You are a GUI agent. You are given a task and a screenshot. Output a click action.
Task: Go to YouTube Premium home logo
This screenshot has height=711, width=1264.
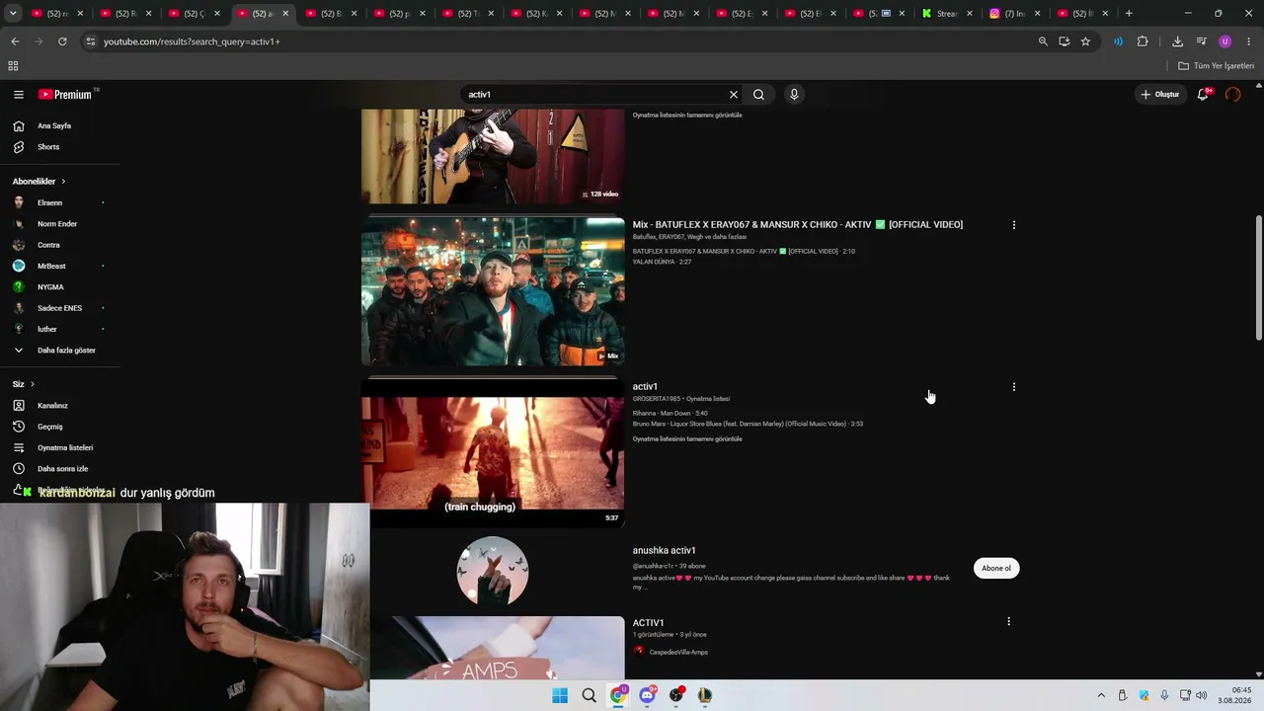pos(65,95)
